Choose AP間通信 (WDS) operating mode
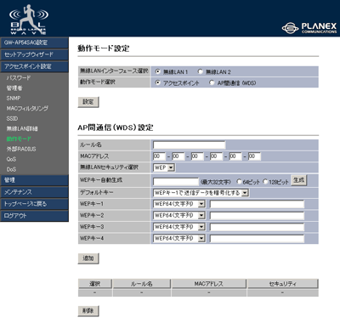 pyautogui.click(x=212, y=82)
